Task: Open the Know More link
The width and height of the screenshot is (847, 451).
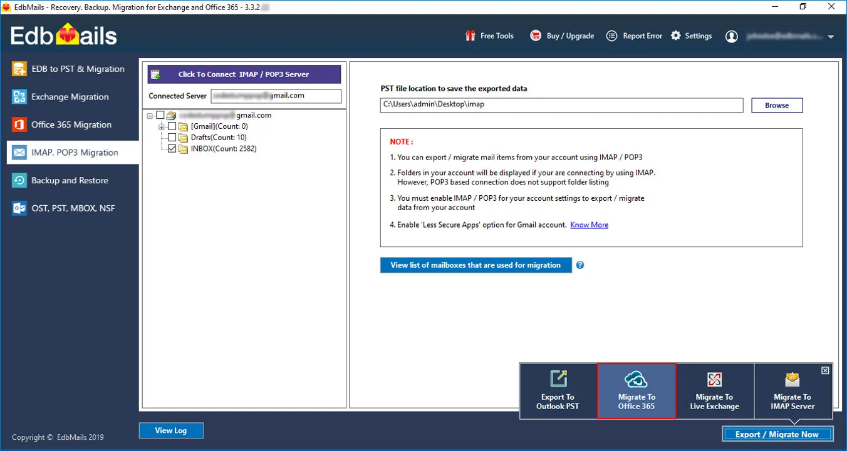Action: point(588,225)
